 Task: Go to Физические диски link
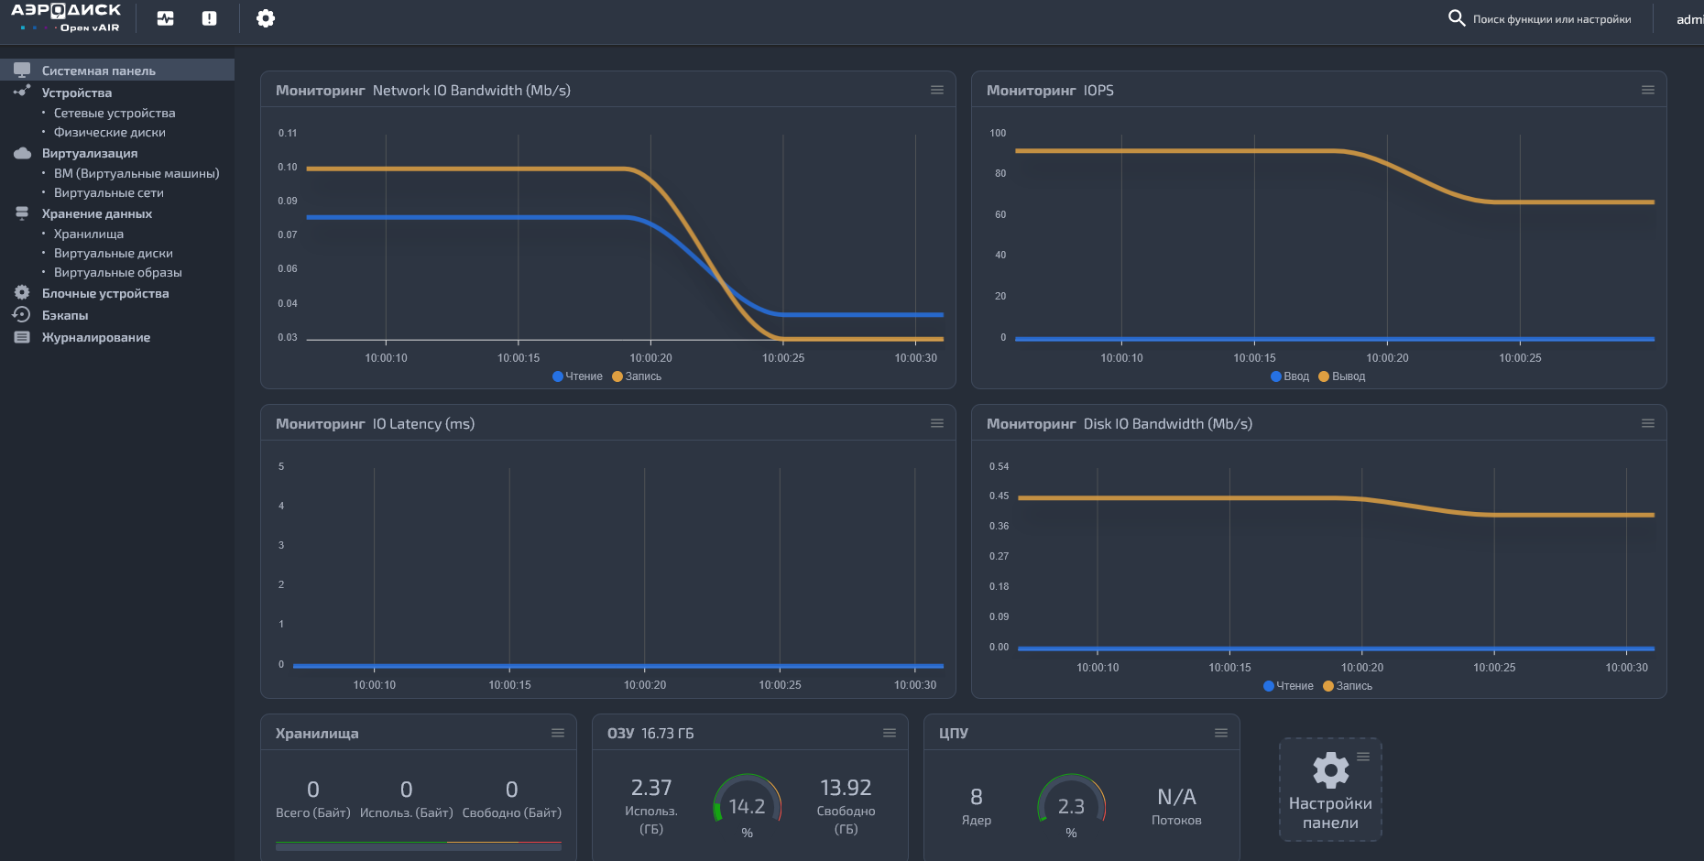click(x=109, y=133)
